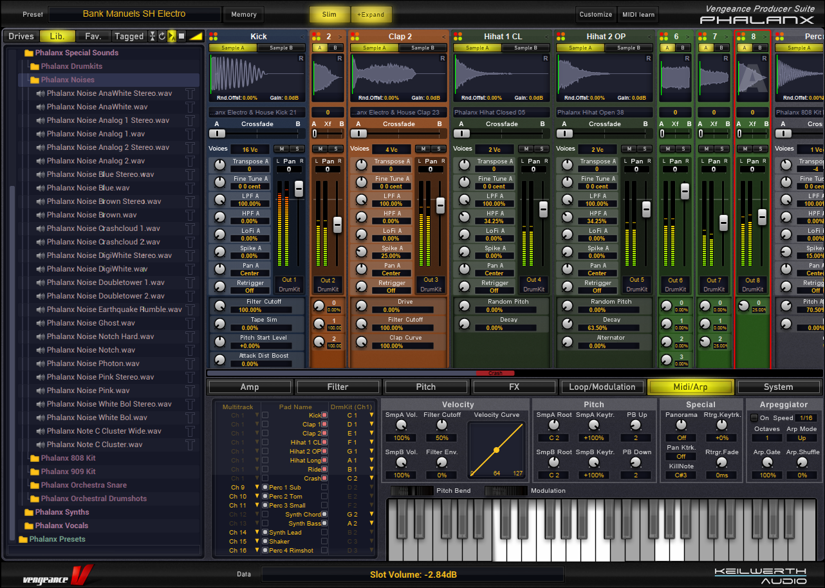Click the Slim view button

click(329, 14)
